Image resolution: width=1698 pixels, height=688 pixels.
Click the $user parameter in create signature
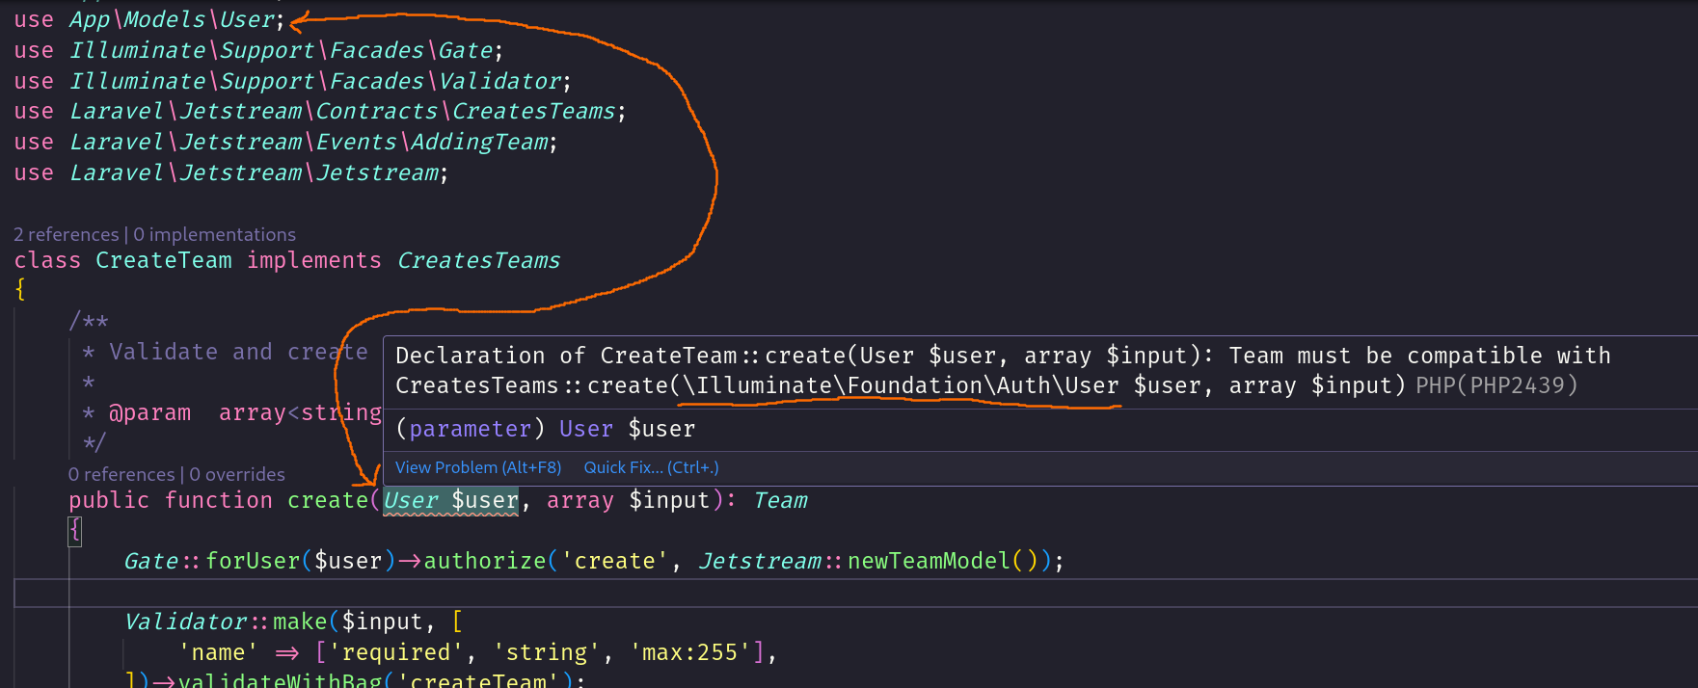tap(484, 500)
